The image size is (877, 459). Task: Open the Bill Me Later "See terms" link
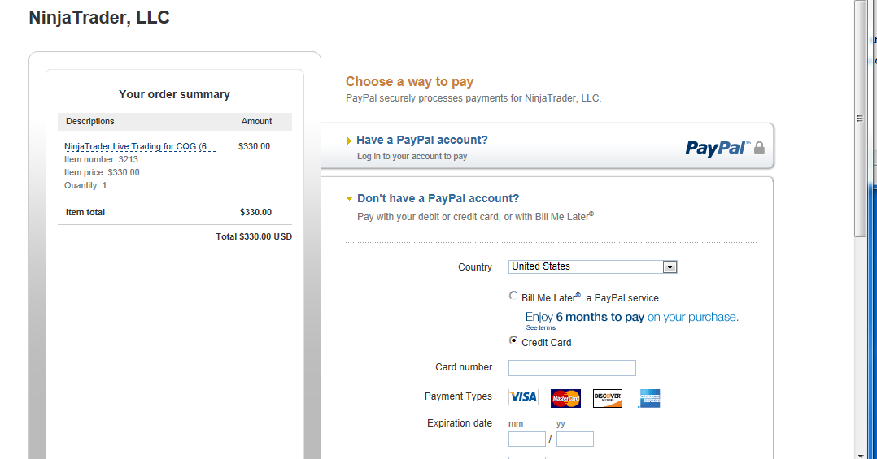pyautogui.click(x=540, y=327)
